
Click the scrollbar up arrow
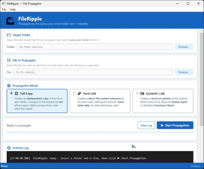[202, 31]
